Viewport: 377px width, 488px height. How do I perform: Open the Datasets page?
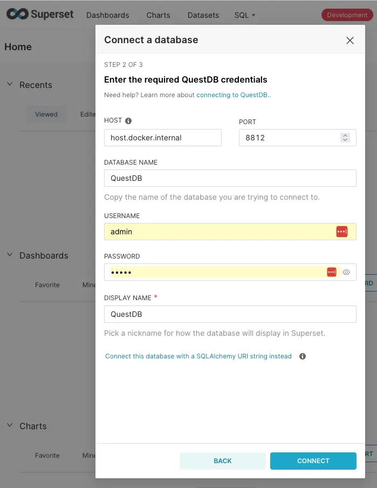[x=203, y=15]
